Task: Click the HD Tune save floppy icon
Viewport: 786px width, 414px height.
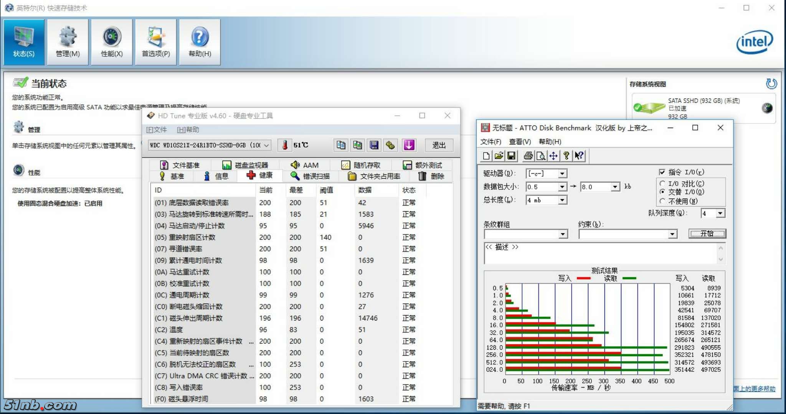Action: click(x=374, y=145)
